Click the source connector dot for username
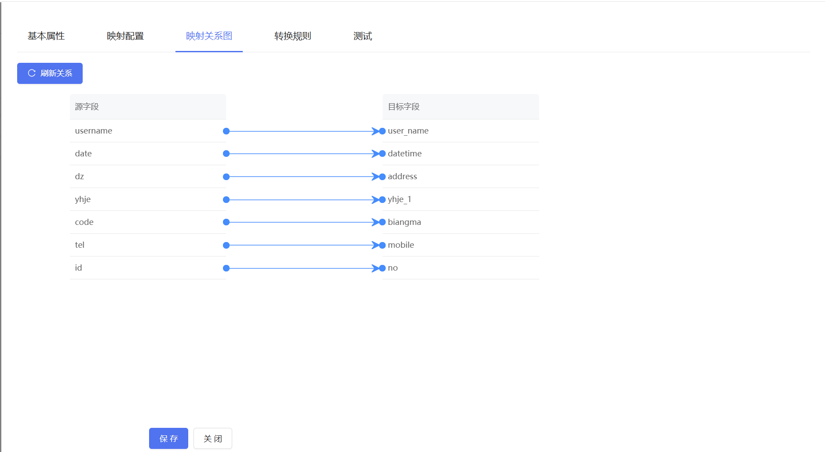This screenshot has width=825, height=452. click(x=226, y=131)
